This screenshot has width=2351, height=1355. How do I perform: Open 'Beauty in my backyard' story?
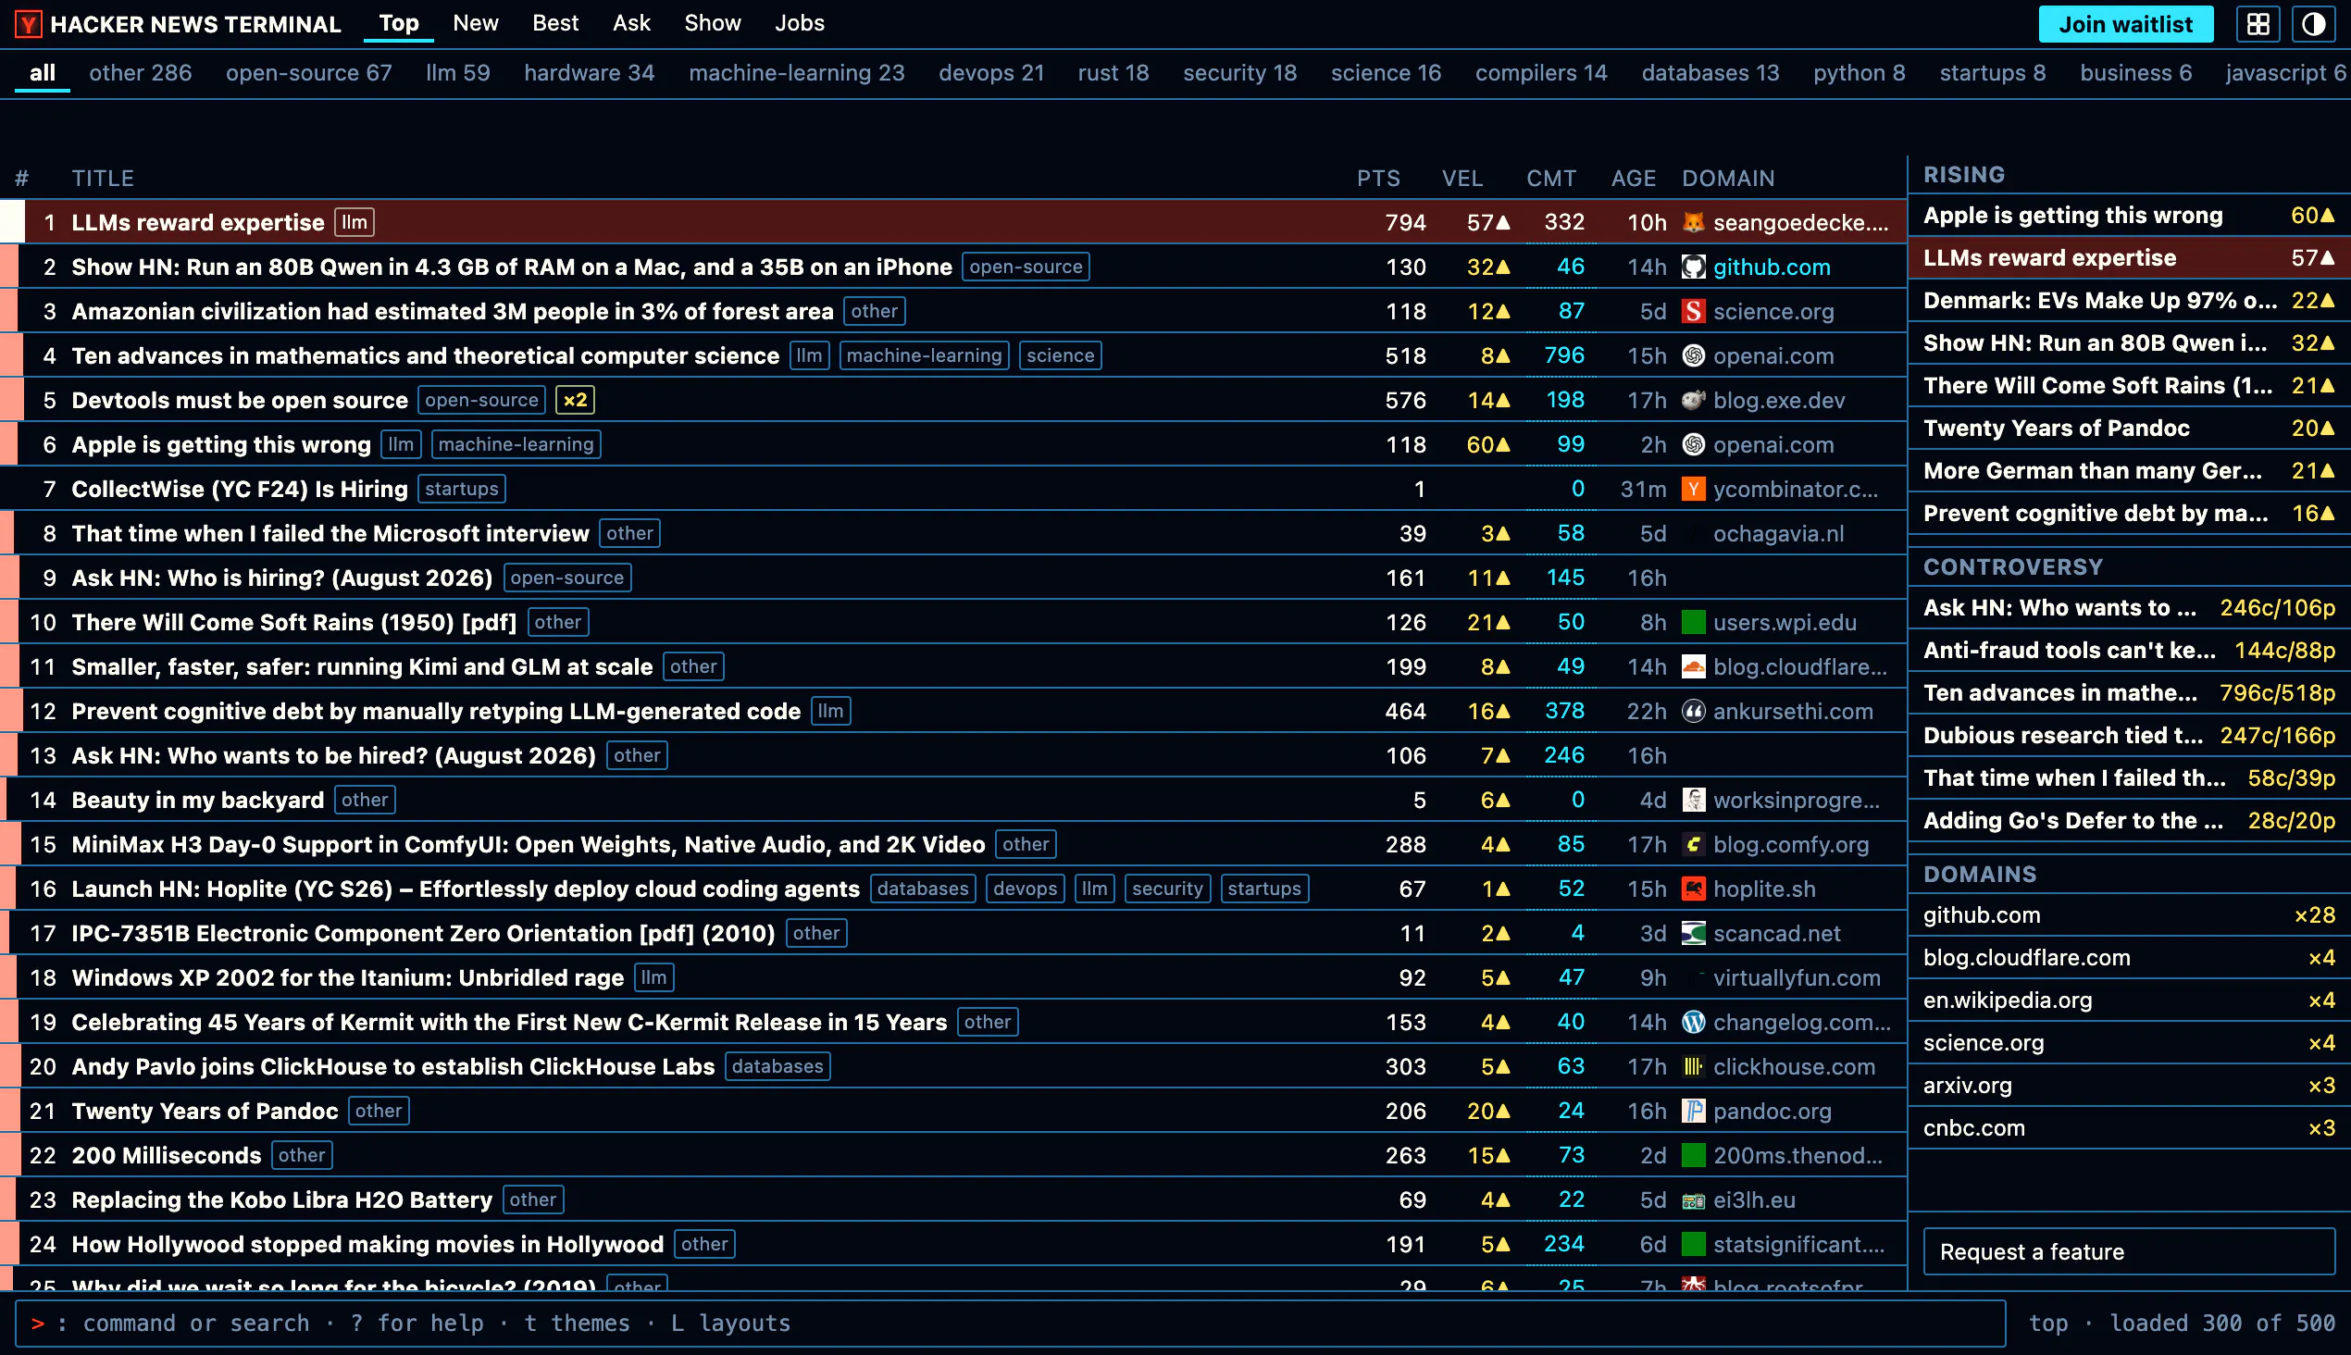(198, 801)
